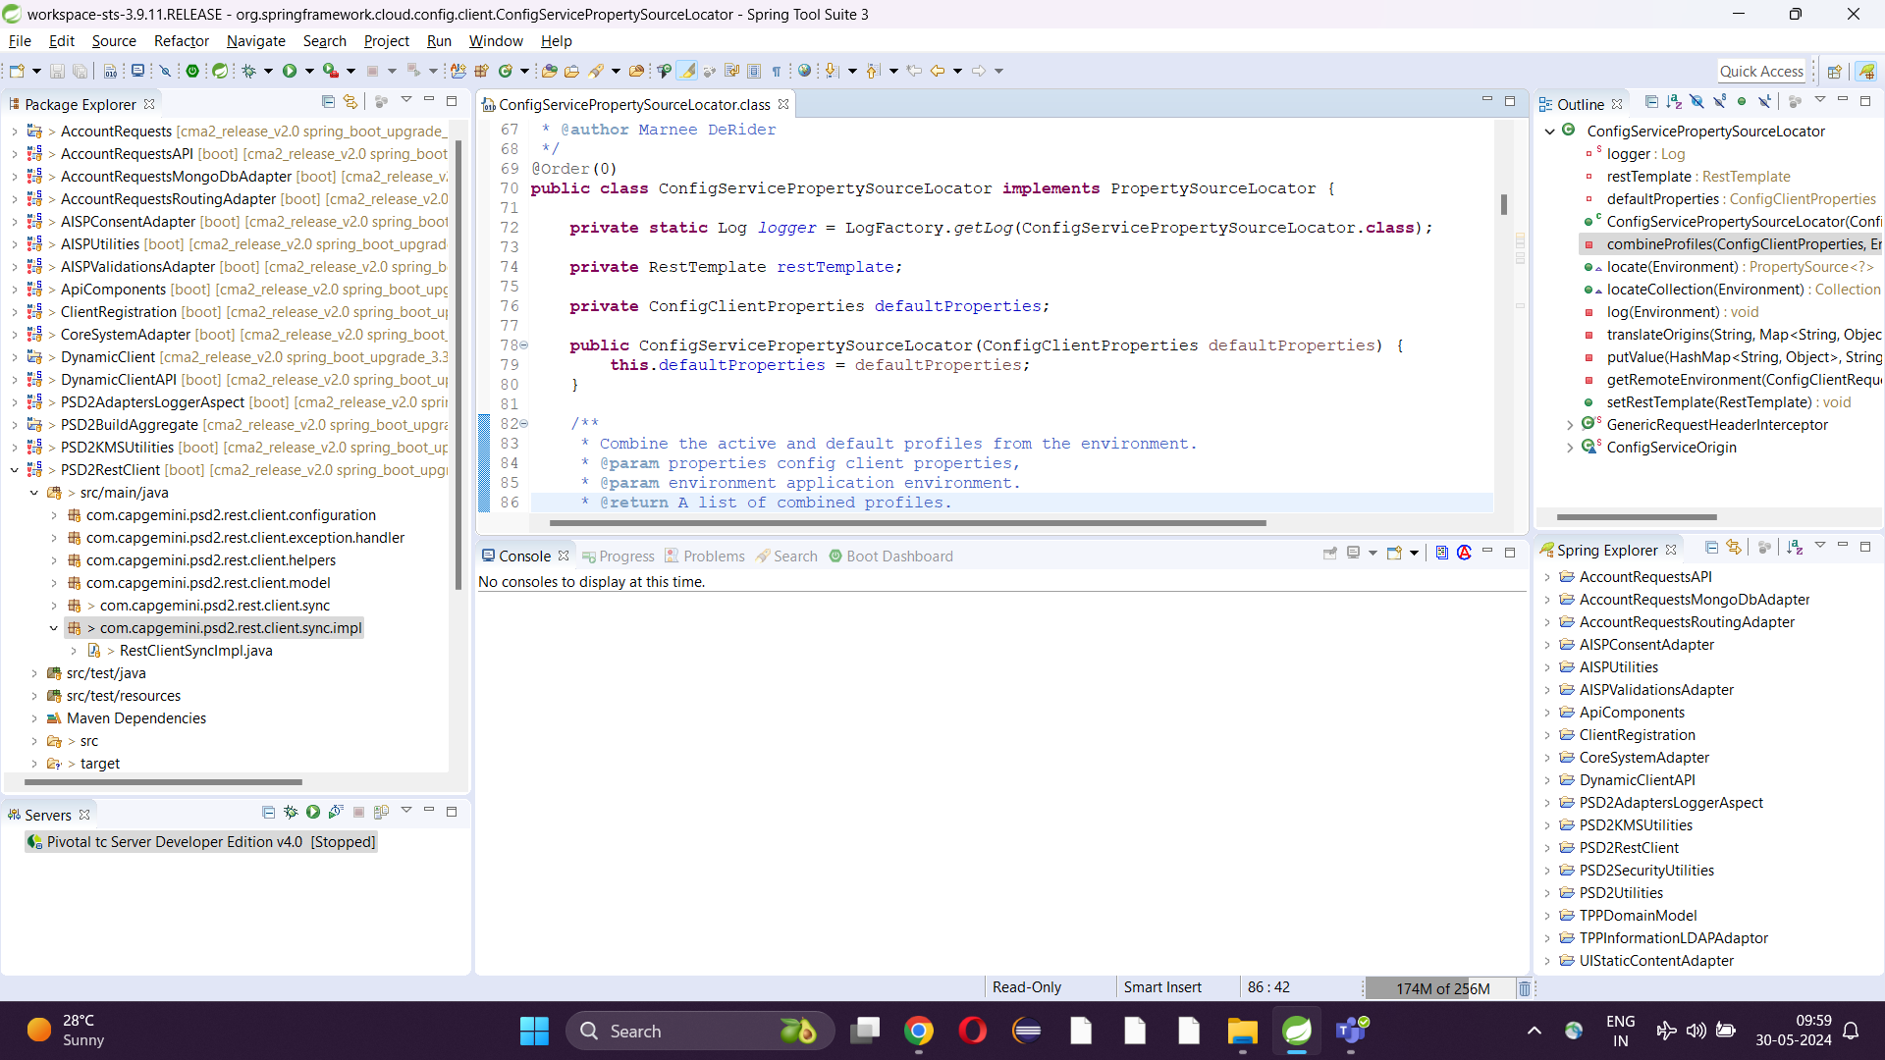Open the Navigate menu
The image size is (1885, 1060).
pos(255,41)
